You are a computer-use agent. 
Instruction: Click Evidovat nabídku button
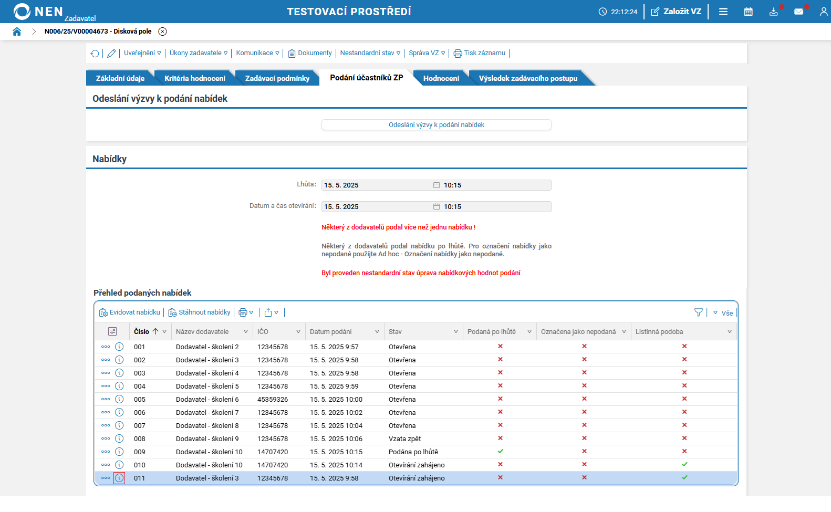(130, 312)
